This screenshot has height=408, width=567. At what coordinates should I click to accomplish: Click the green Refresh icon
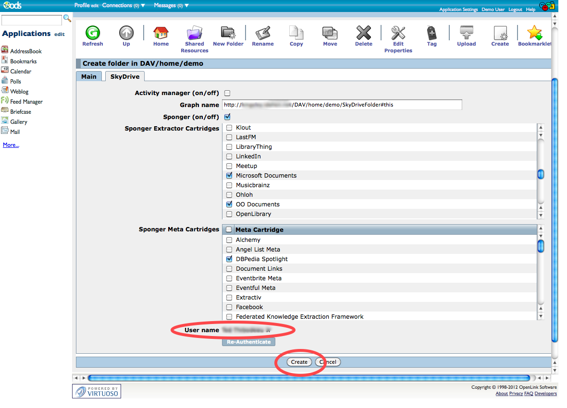[x=92, y=33]
